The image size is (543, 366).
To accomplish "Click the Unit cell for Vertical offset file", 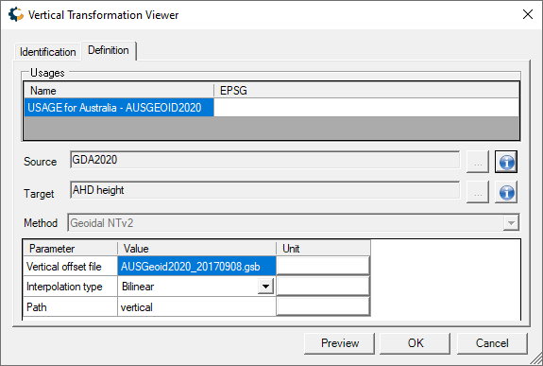I will click(x=323, y=267).
